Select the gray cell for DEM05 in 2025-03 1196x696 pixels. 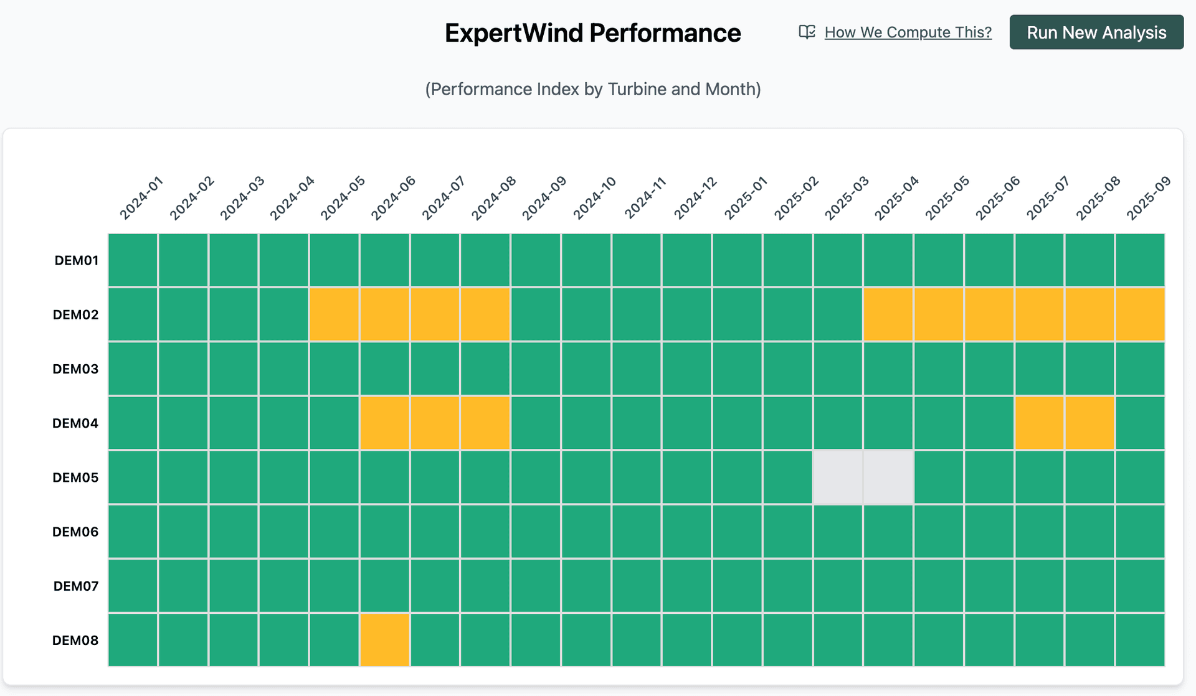[838, 477]
